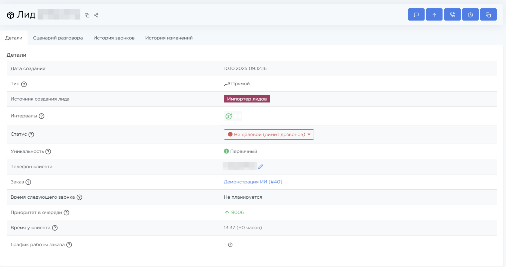Open the История звонков tab
Screen dimensions: 506x267
114,38
